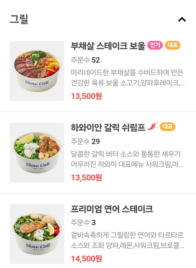This screenshot has width=196, height=268.
Task: Tap the 그릴 section header
Action: (19, 19)
